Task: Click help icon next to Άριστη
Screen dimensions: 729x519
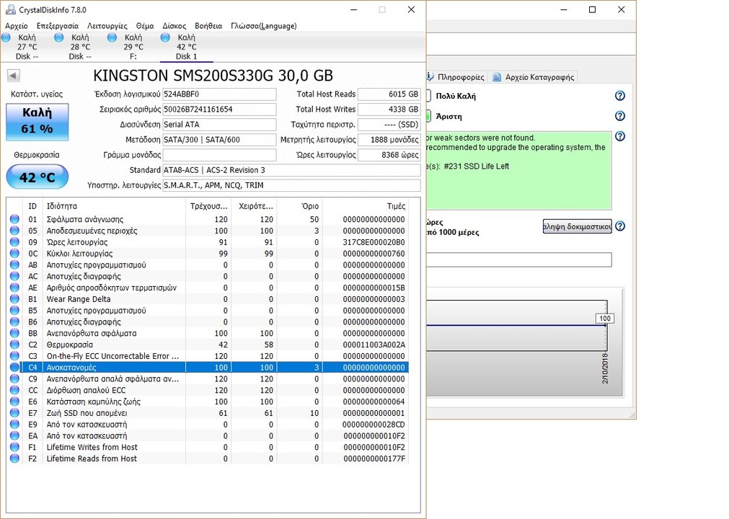Action: click(619, 116)
